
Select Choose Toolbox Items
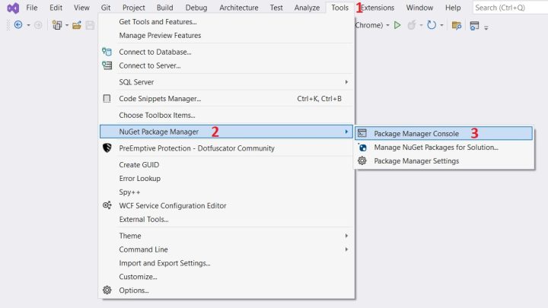click(227, 115)
